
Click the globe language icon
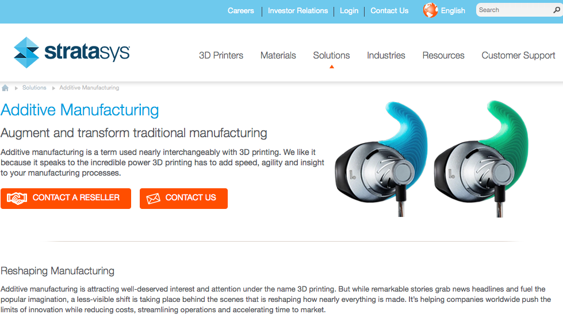coord(430,10)
